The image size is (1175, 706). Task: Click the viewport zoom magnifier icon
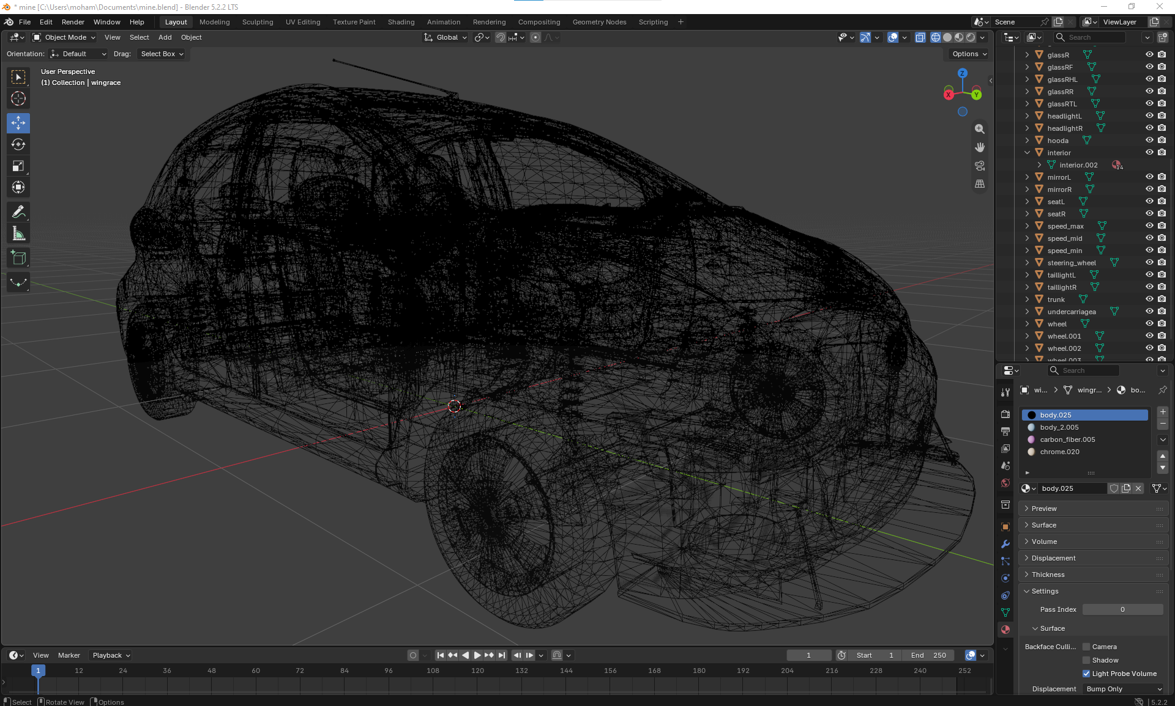click(980, 129)
